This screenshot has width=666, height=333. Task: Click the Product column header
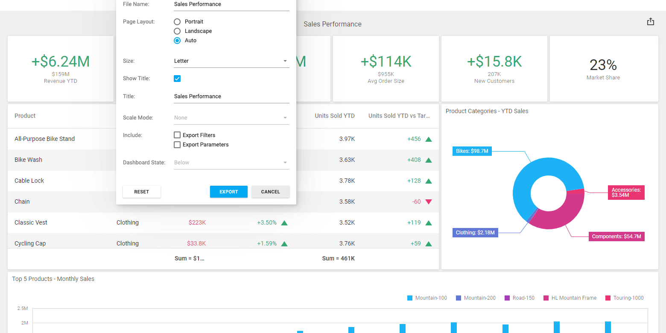[x=25, y=116]
